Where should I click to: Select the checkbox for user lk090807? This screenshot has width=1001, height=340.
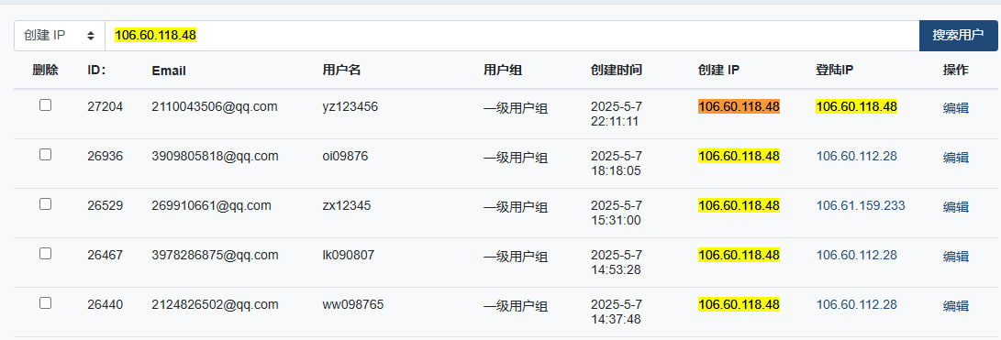[45, 253]
